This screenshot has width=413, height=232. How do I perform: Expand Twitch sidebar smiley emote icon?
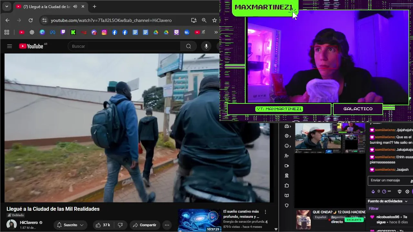pyautogui.click(x=287, y=146)
